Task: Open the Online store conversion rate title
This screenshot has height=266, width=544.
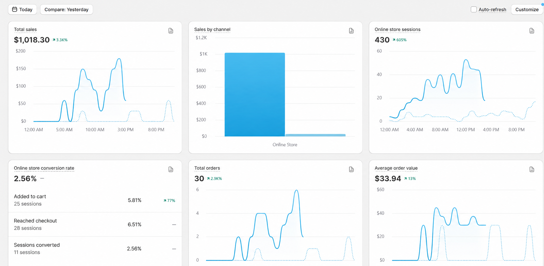Action: pyautogui.click(x=44, y=168)
